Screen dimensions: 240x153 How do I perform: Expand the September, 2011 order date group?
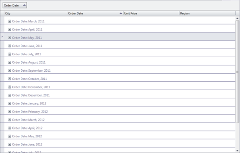(x=10, y=70)
